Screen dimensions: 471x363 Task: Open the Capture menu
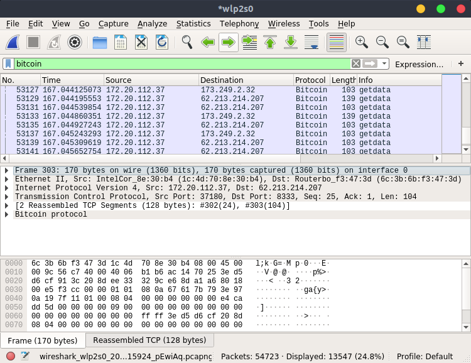click(x=113, y=24)
